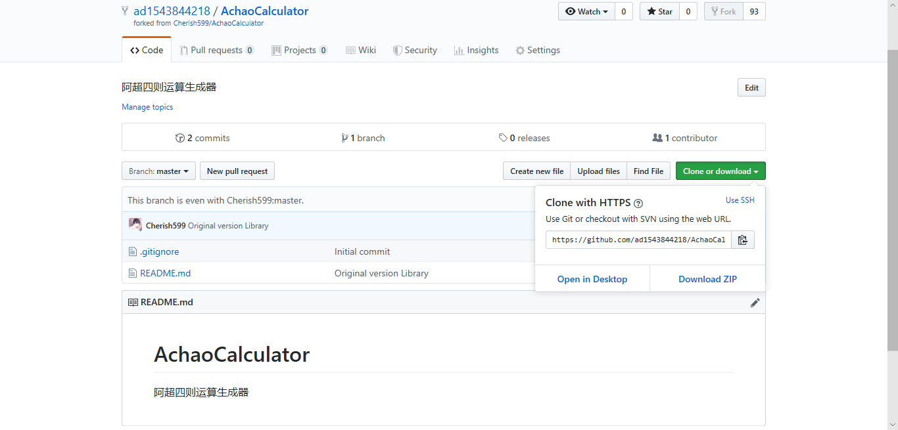Click the fork count 93
The height and width of the screenshot is (430, 898).
point(754,11)
